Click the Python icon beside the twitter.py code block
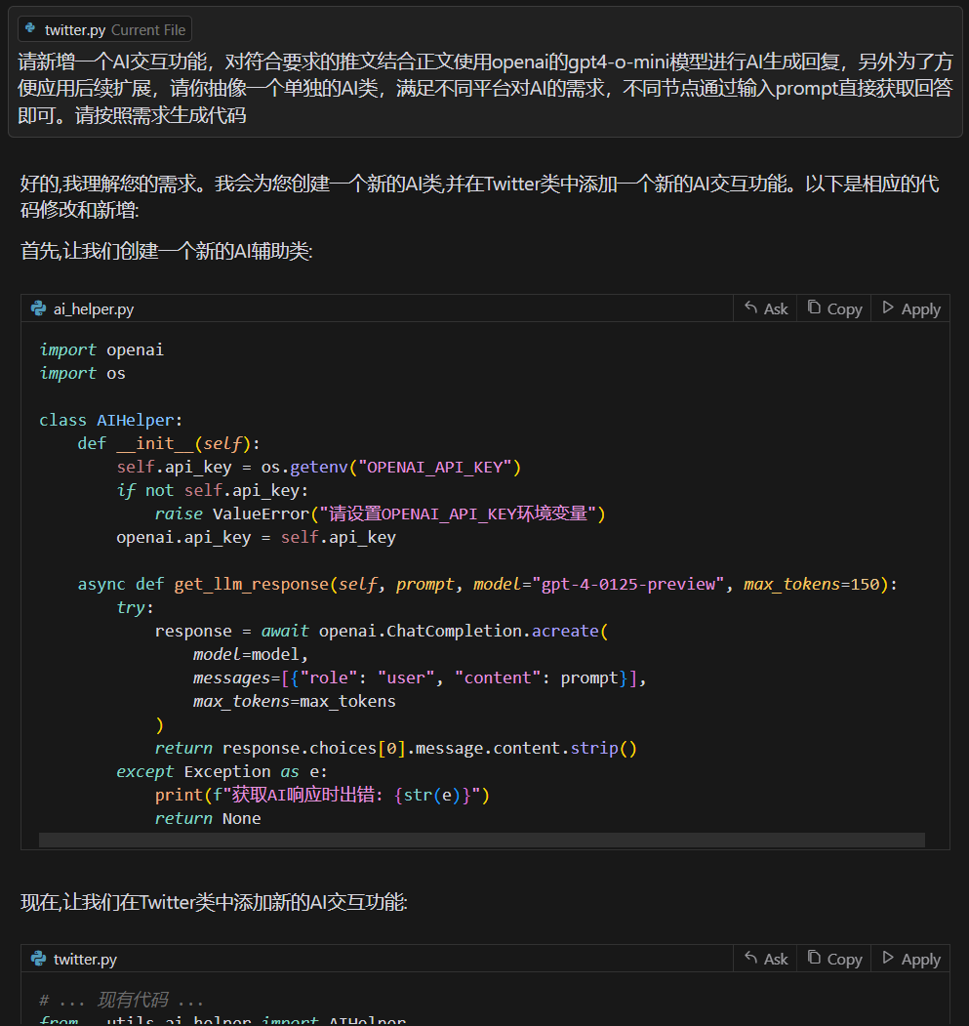The height and width of the screenshot is (1026, 969). [x=39, y=959]
